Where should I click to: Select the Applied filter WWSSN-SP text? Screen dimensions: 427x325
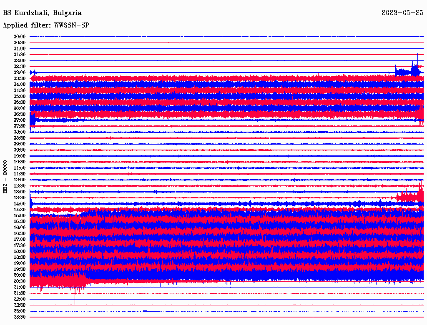(x=46, y=25)
